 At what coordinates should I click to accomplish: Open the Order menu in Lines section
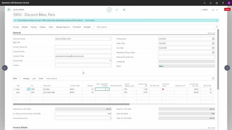pos(41,79)
